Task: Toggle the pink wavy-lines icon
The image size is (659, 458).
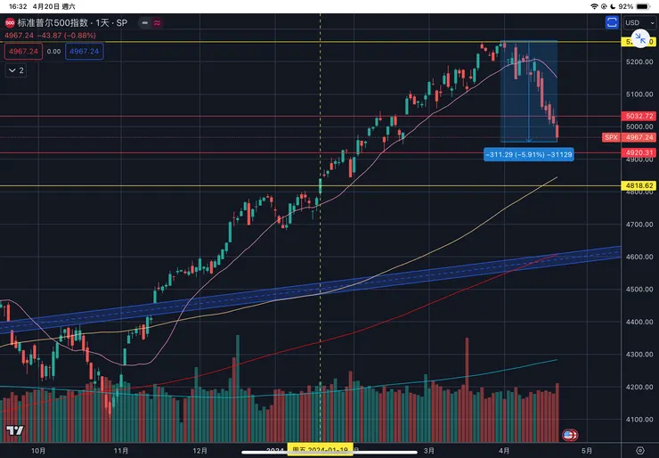Action: pos(158,21)
